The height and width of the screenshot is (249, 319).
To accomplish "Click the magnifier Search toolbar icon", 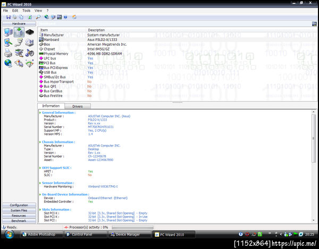I will 38,18.
